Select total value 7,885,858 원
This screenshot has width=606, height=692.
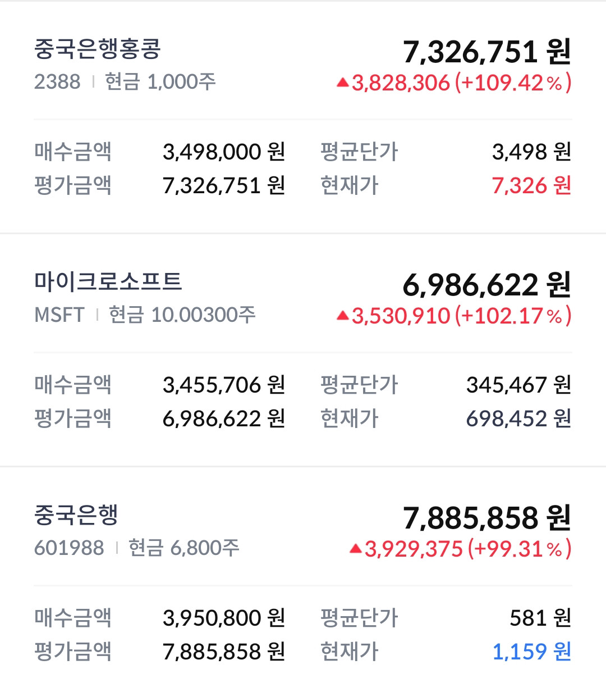[x=486, y=518]
